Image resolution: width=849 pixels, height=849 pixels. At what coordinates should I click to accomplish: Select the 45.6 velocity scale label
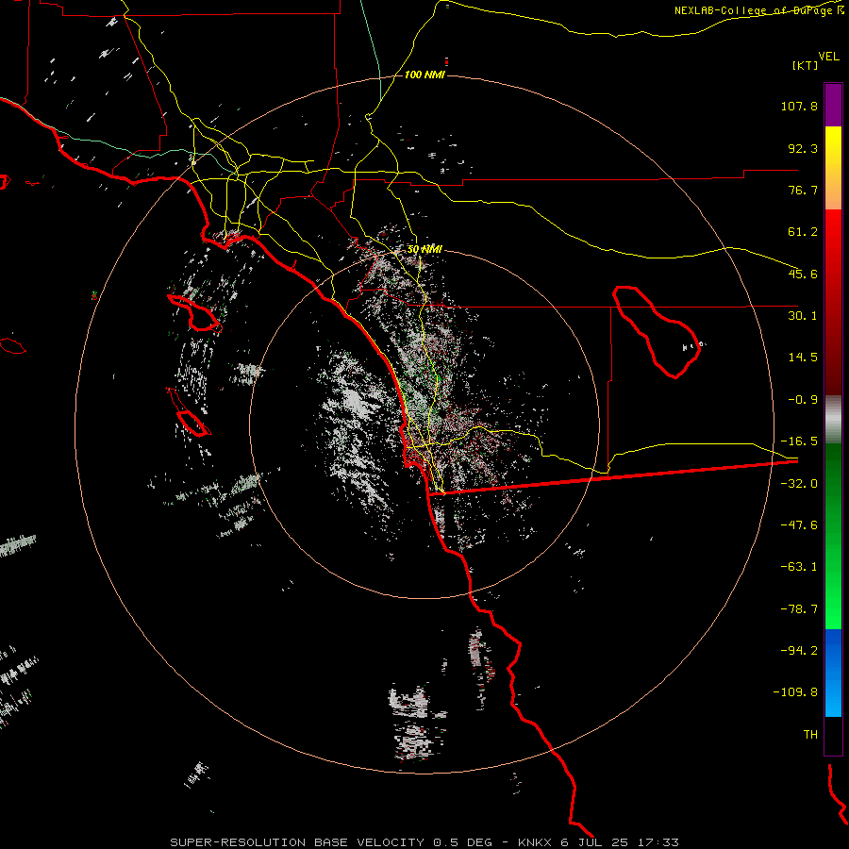(803, 274)
